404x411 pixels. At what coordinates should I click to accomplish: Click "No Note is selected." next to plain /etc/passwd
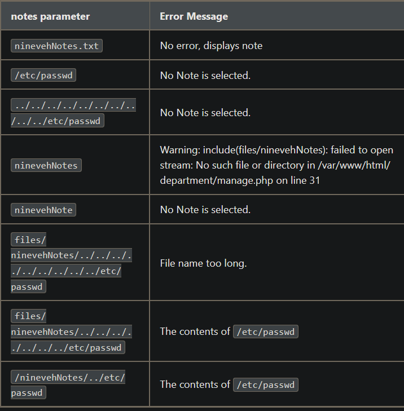[x=205, y=76]
